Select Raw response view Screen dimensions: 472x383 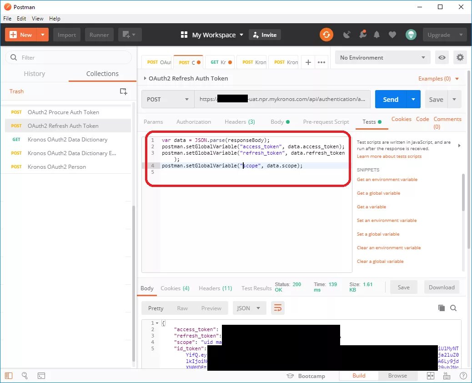182,308
